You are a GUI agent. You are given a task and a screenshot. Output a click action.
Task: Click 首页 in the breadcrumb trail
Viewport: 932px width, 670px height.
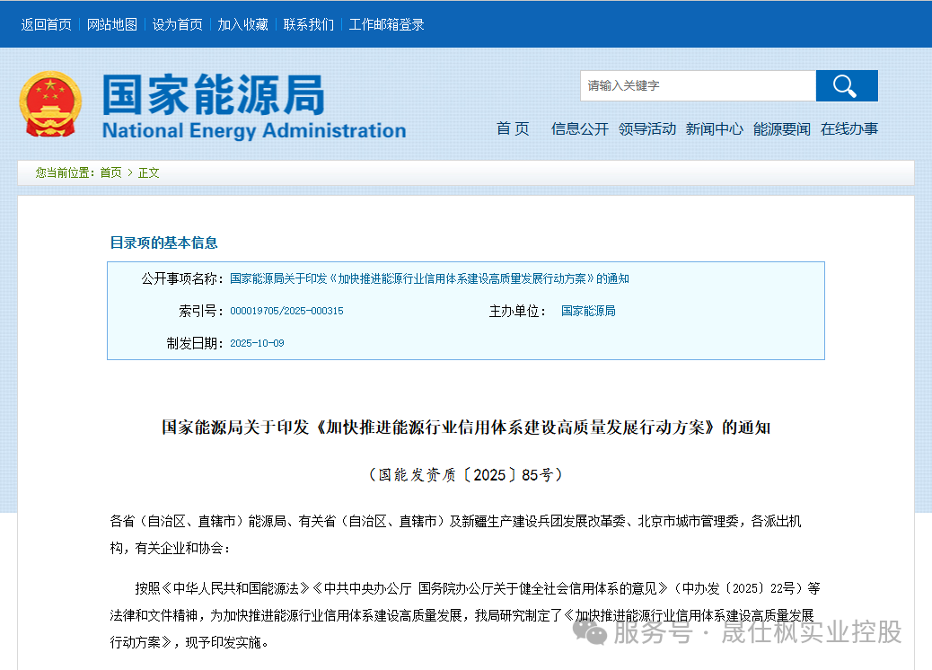[110, 172]
